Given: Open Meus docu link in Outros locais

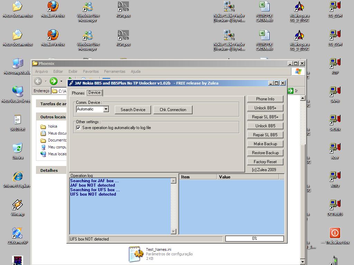Looking at the screenshot, I should tap(54, 134).
